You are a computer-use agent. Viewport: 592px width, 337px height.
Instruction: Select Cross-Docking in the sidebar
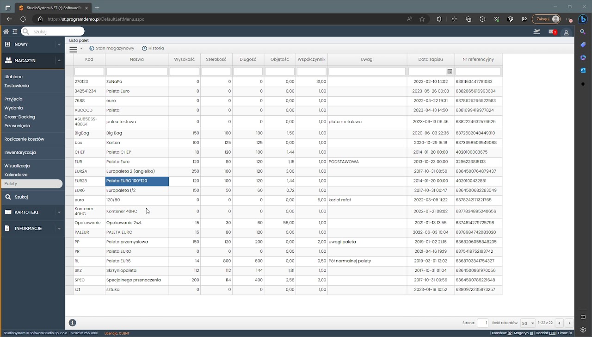click(x=19, y=117)
